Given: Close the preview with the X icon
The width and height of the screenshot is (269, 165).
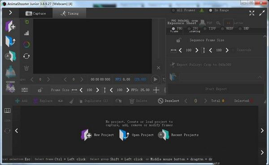Looking at the screenshot, I should pos(158,68).
